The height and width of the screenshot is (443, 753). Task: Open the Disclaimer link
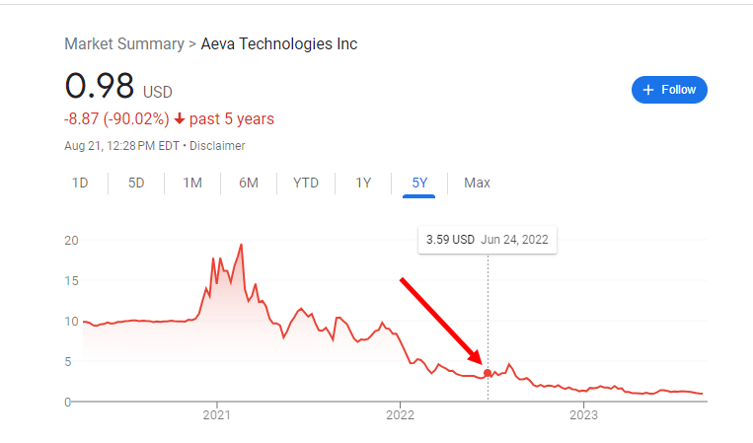[x=217, y=146]
